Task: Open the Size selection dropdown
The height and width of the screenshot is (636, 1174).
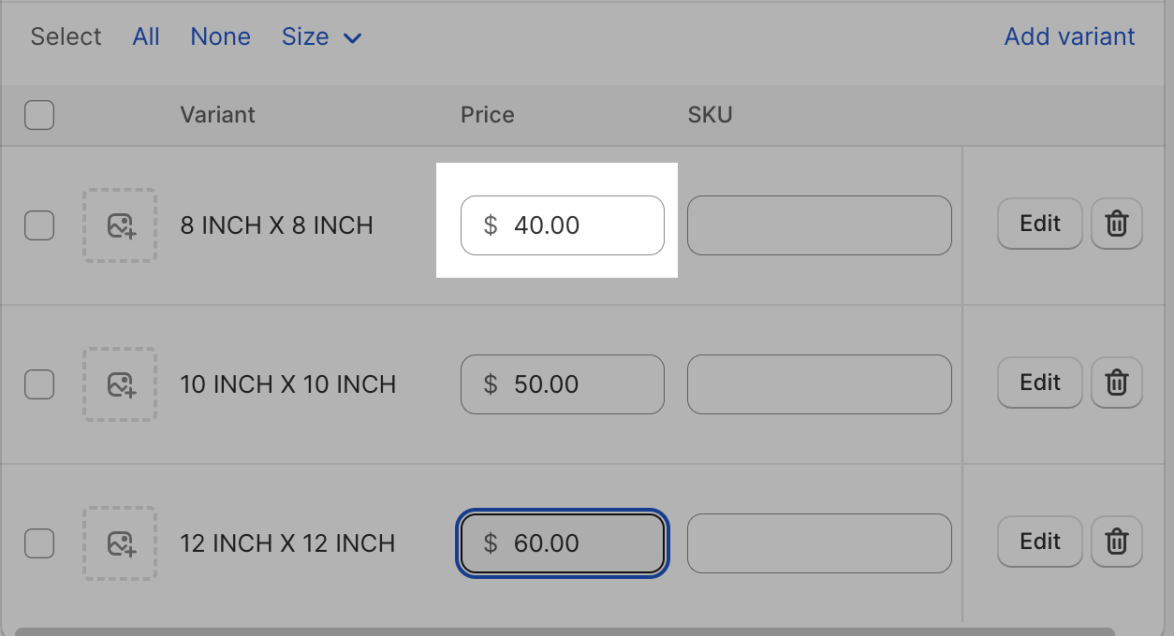Action: 321,37
